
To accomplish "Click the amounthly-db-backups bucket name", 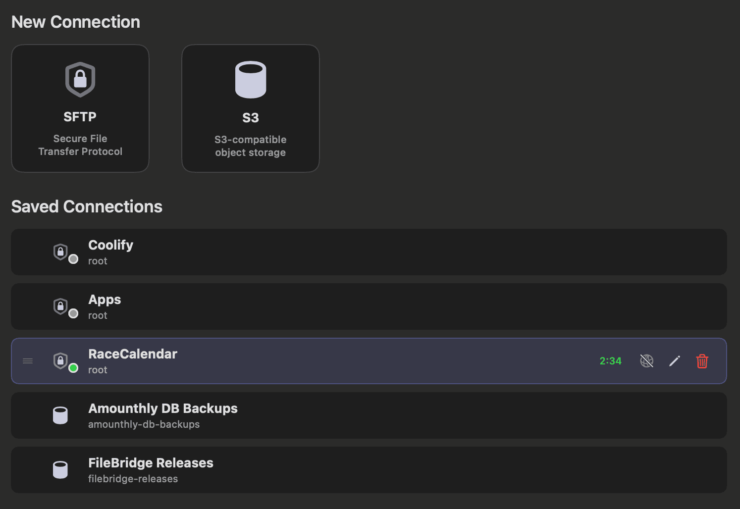I will click(144, 424).
